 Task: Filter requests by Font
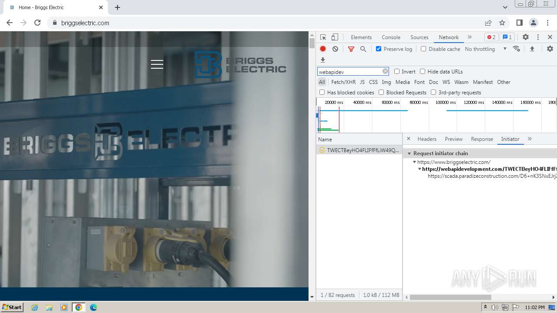[419, 82]
